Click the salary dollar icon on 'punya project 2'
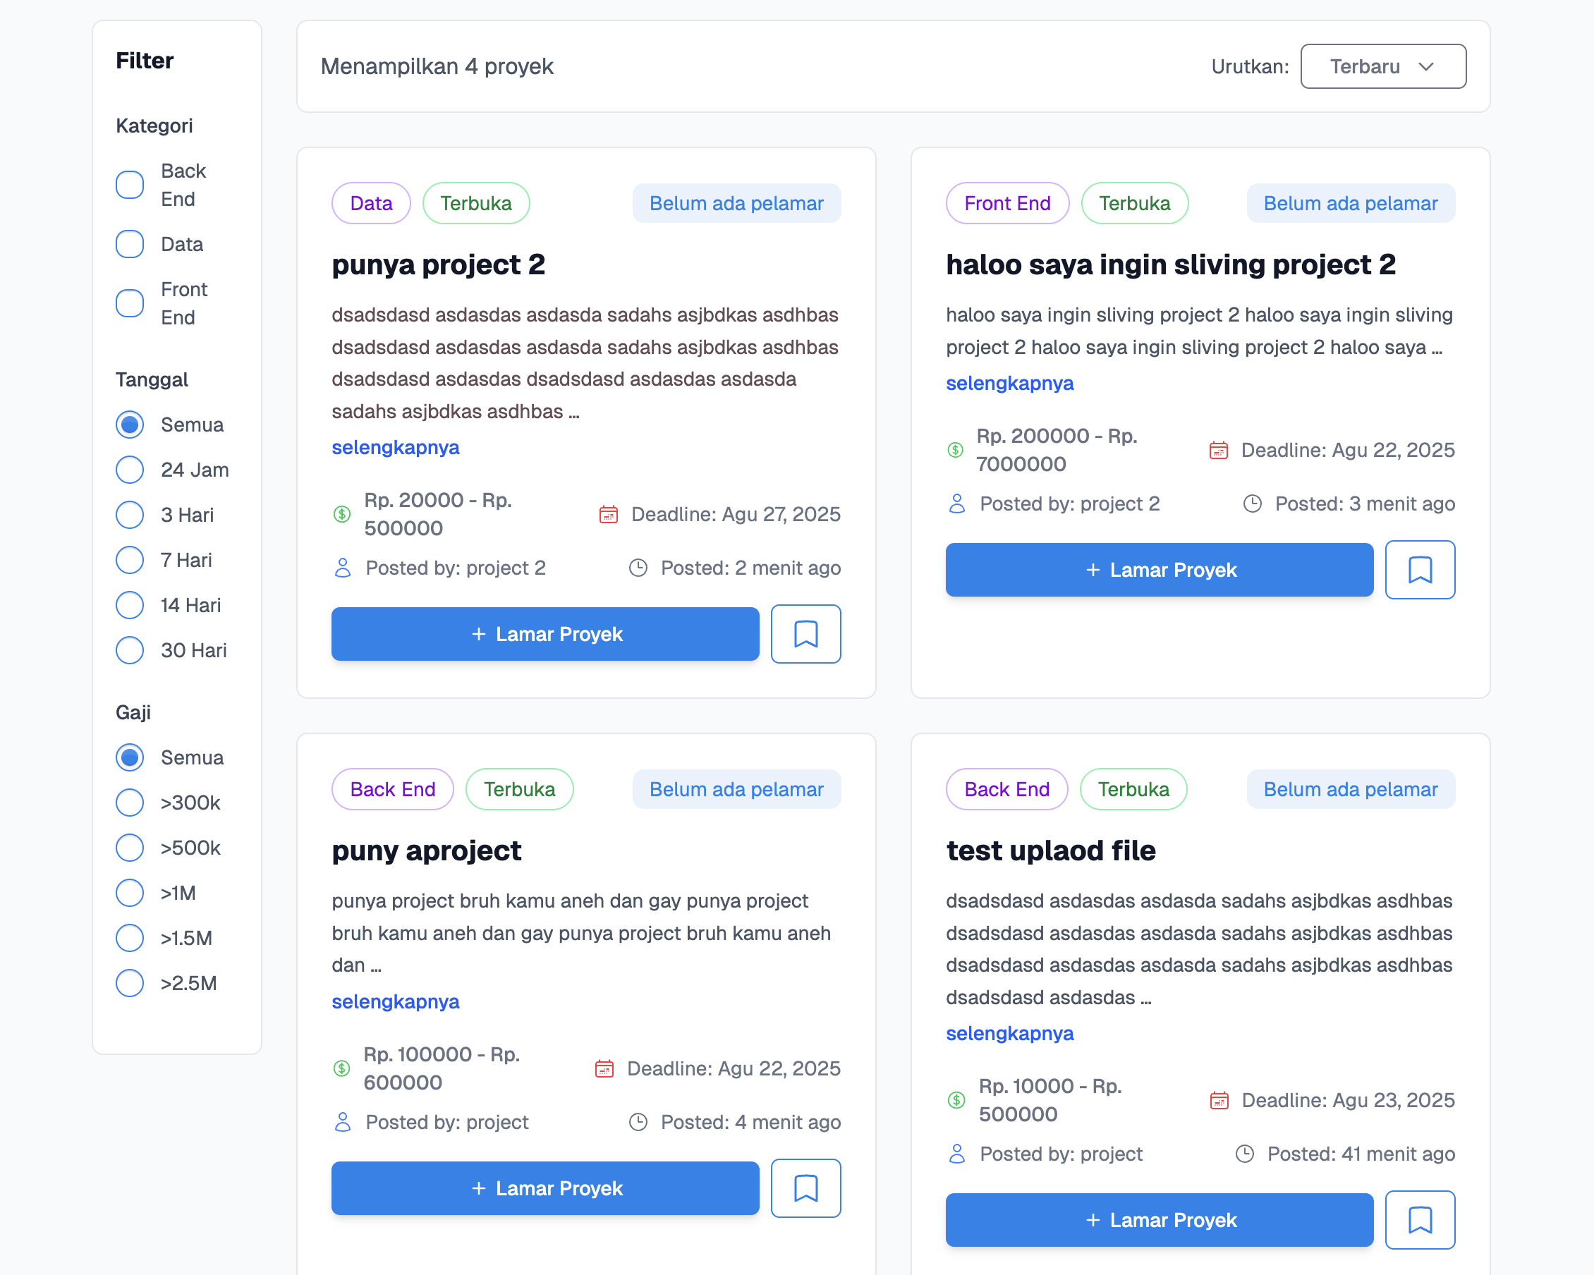This screenshot has height=1275, width=1594. click(341, 513)
